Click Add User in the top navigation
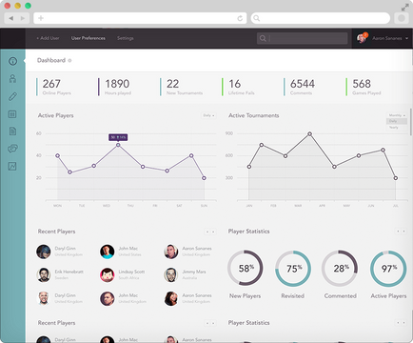 click(48, 38)
